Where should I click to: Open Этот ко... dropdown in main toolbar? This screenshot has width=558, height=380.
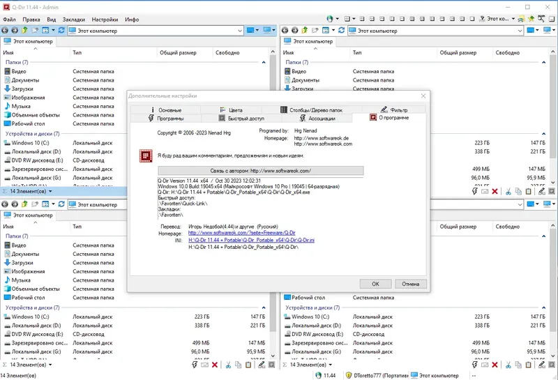click(513, 19)
